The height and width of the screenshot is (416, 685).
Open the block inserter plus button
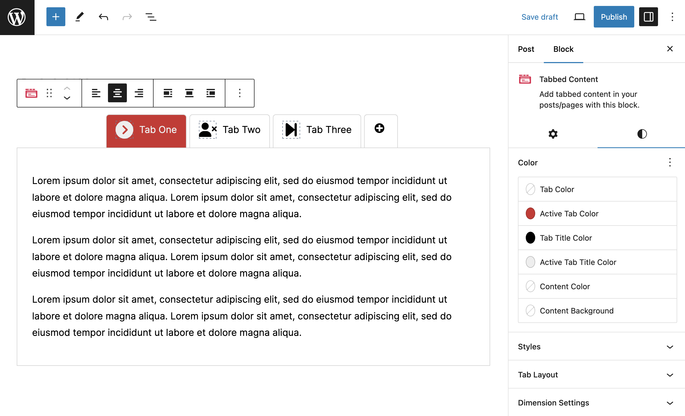click(56, 17)
